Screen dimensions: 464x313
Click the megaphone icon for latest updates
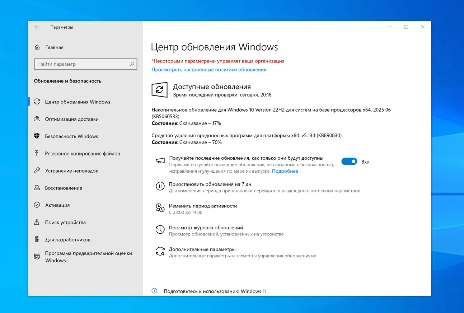pyautogui.click(x=160, y=161)
